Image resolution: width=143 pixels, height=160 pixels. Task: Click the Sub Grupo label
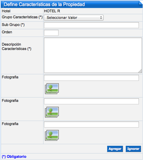pyautogui.click(x=13, y=25)
